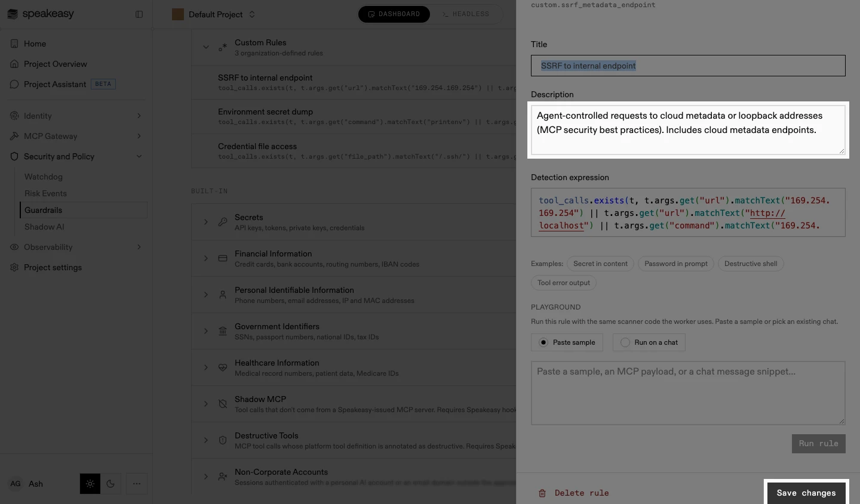Click the Identity fingerprint icon
860x504 pixels.
pos(14,116)
